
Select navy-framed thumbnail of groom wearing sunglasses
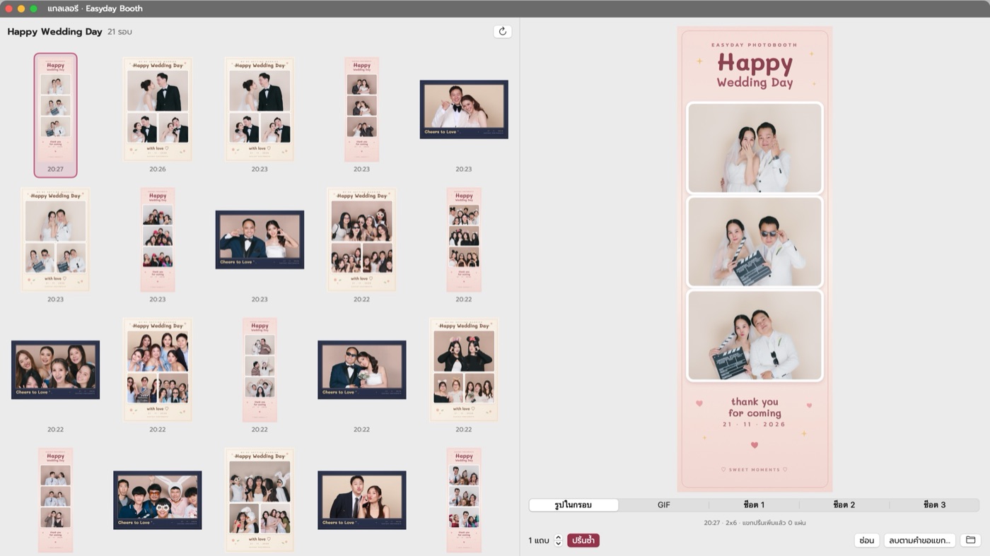362,369
